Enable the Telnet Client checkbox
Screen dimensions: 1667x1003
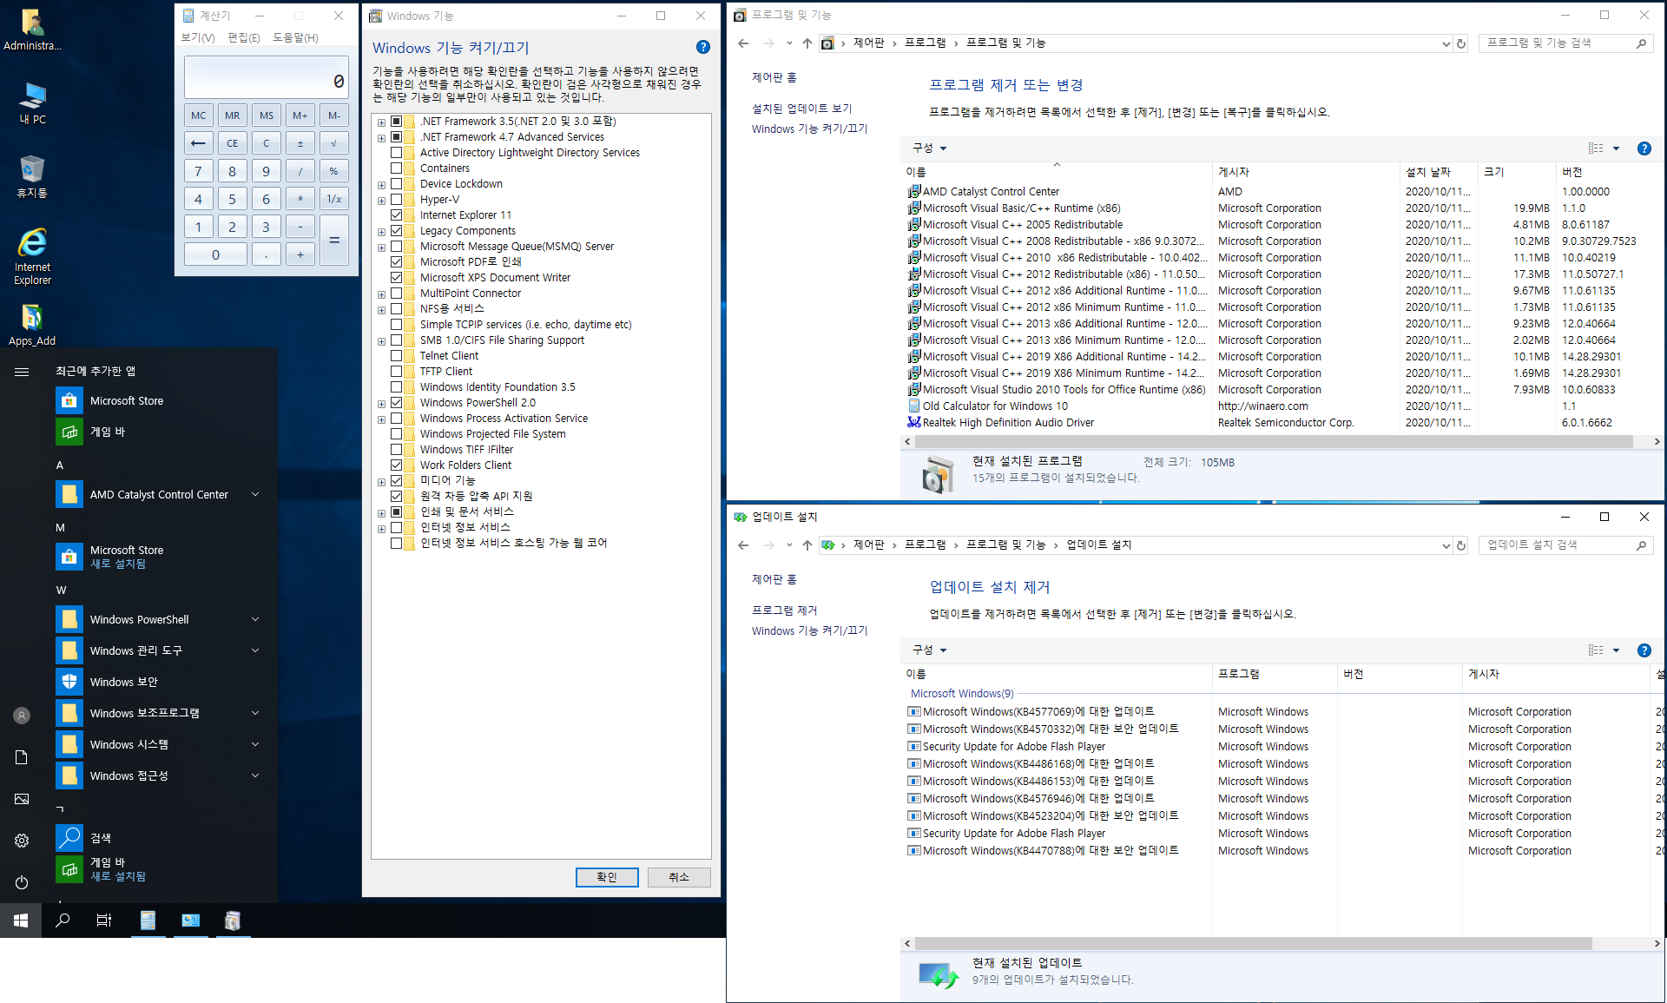pyautogui.click(x=397, y=356)
